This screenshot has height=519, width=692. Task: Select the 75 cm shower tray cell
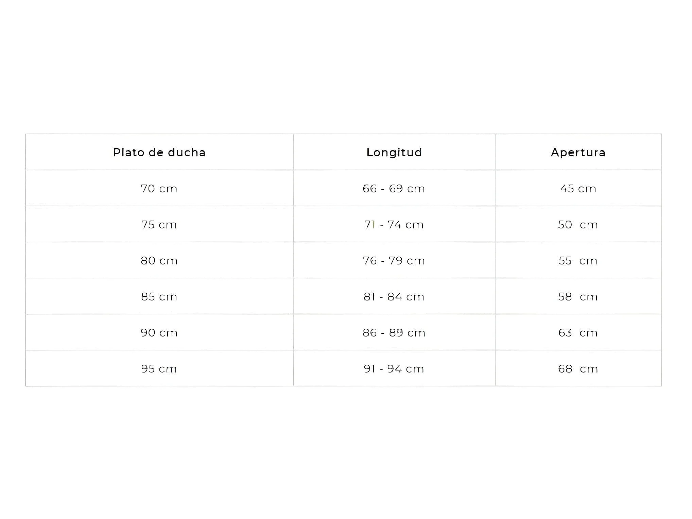pos(159,225)
